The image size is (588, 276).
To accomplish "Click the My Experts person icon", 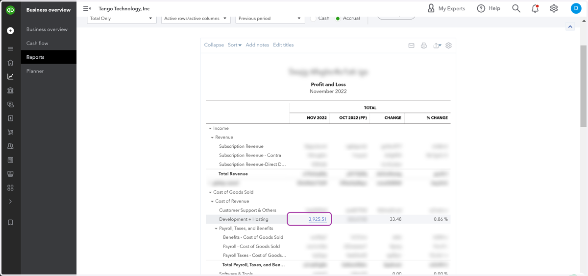I will 431,8.
